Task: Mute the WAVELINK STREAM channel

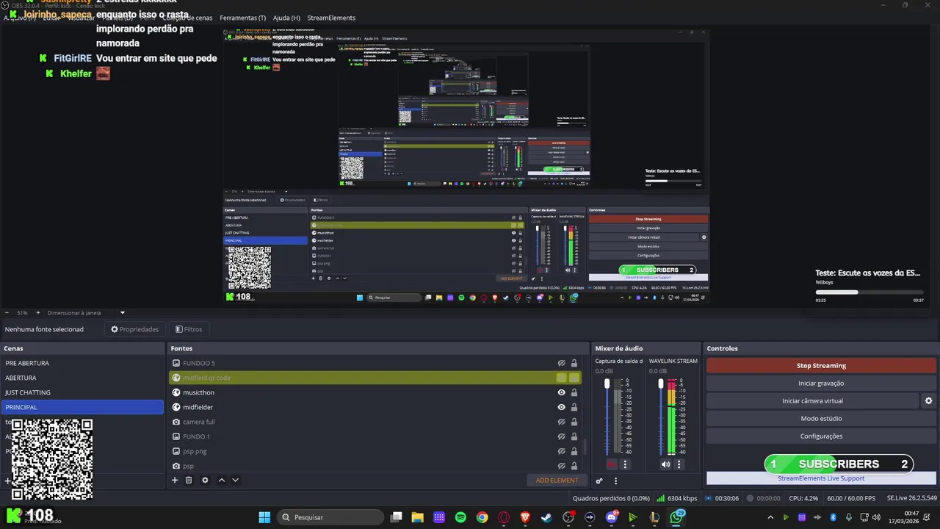Action: (665, 464)
